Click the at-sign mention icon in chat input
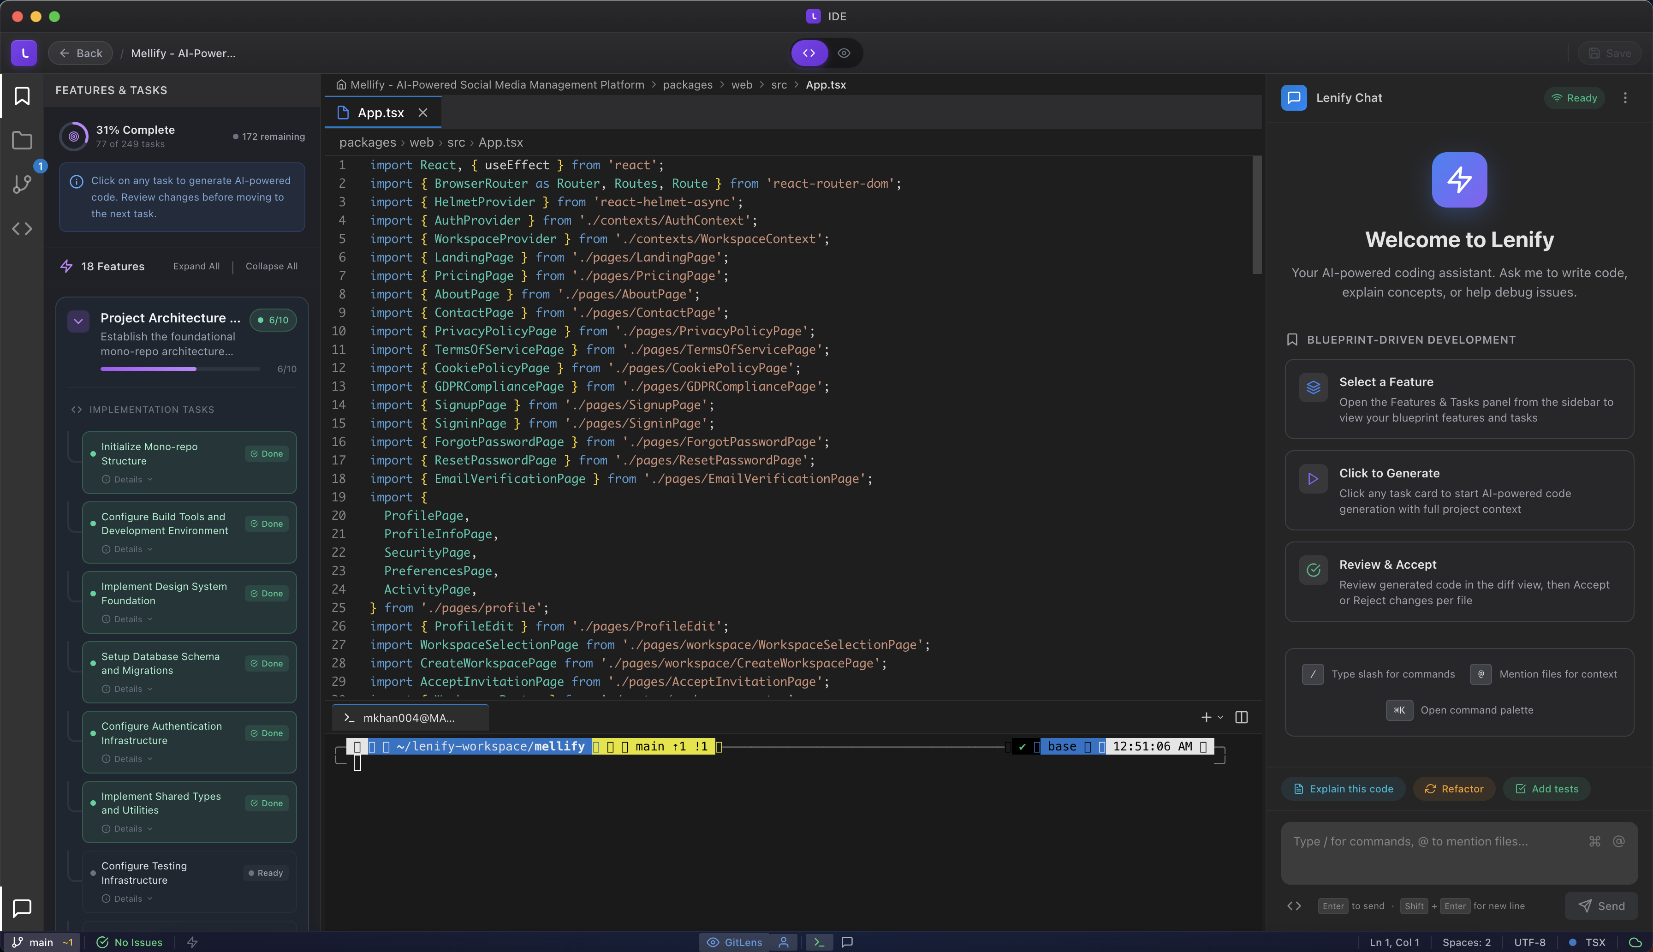1653x952 pixels. (x=1618, y=841)
